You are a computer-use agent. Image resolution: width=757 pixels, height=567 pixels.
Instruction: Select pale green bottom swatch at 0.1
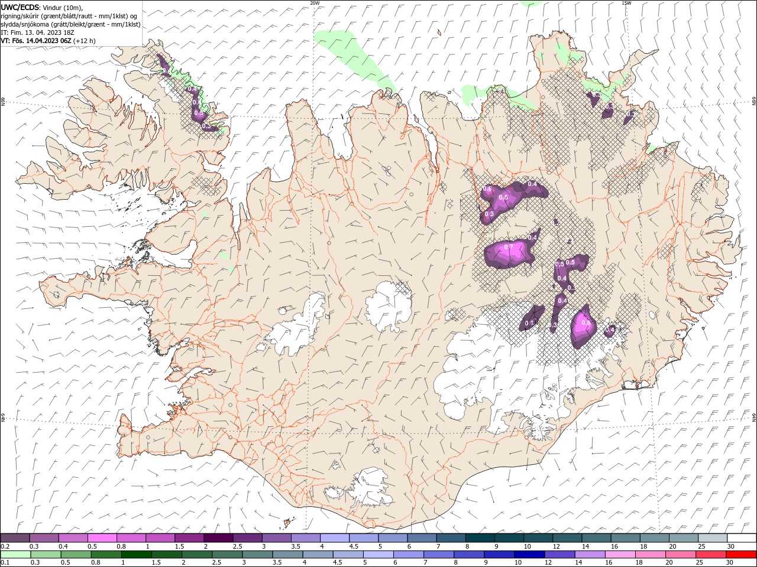(15, 555)
